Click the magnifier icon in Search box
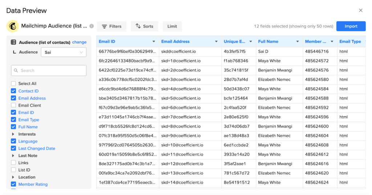 pyautogui.click(x=16, y=71)
